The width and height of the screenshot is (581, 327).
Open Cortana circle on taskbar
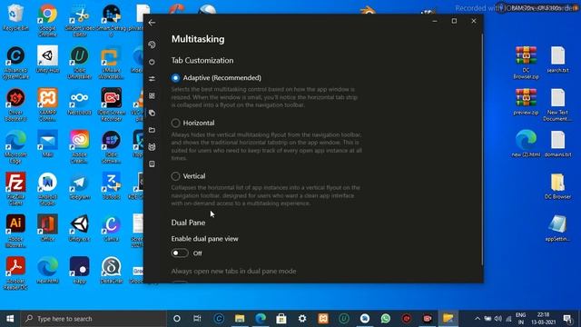tap(177, 319)
